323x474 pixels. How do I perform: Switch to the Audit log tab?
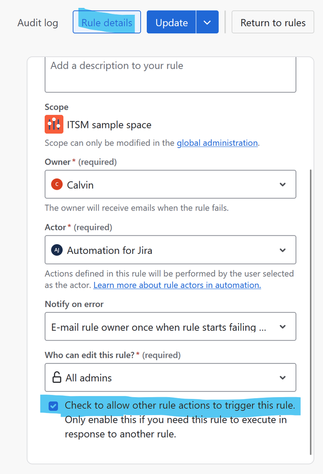coord(38,23)
